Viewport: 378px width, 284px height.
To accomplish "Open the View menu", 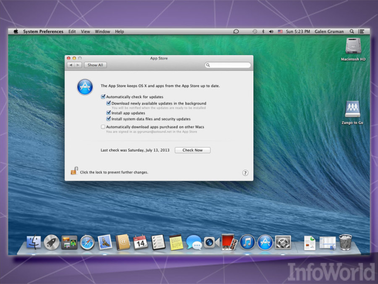I will click(x=85, y=31).
